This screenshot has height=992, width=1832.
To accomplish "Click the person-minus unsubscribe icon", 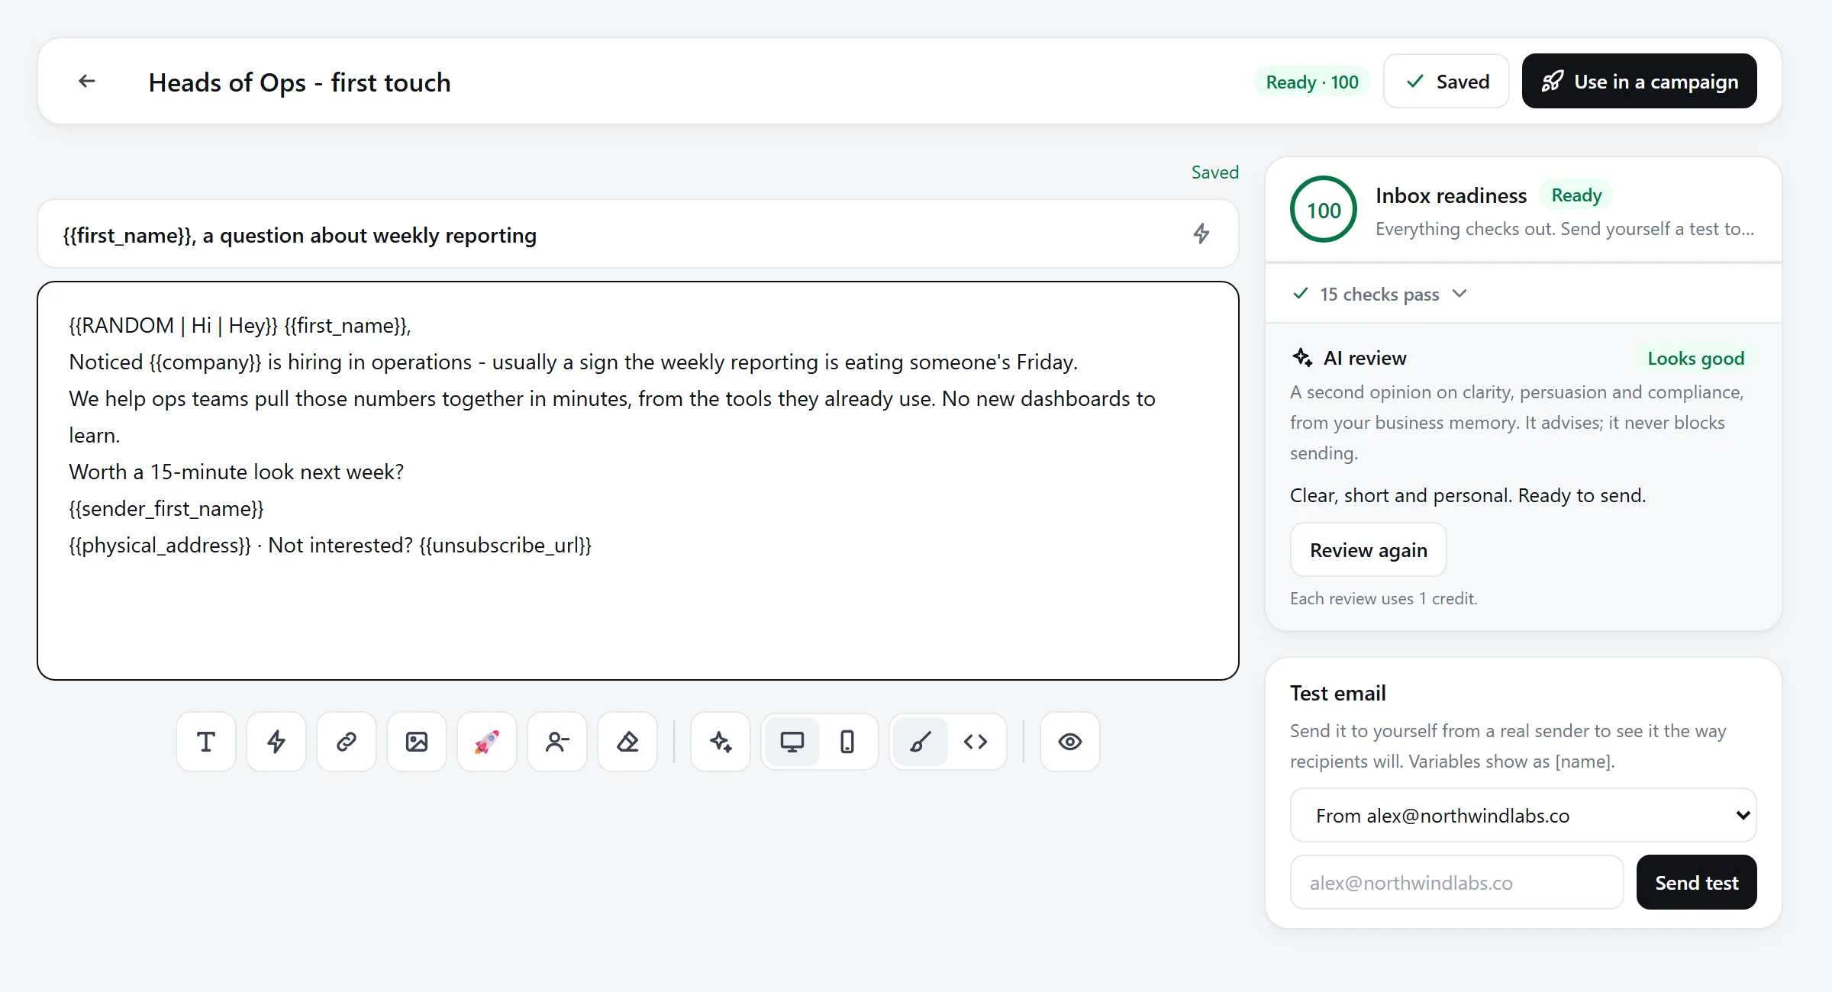I will click(557, 742).
